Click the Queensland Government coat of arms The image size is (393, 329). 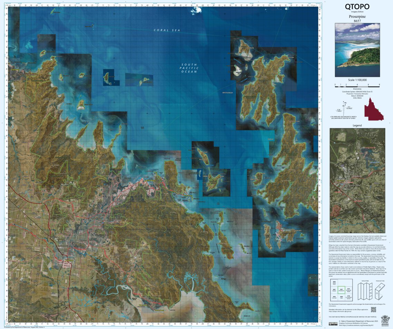[x=385, y=320]
